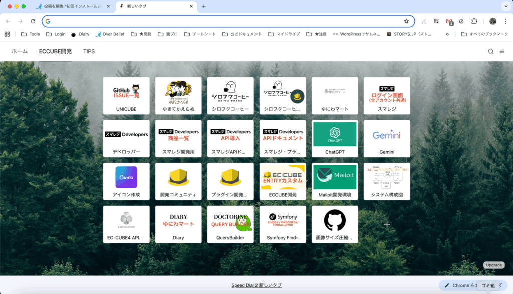Open the Speed Dial hamburger menu

click(x=502, y=51)
